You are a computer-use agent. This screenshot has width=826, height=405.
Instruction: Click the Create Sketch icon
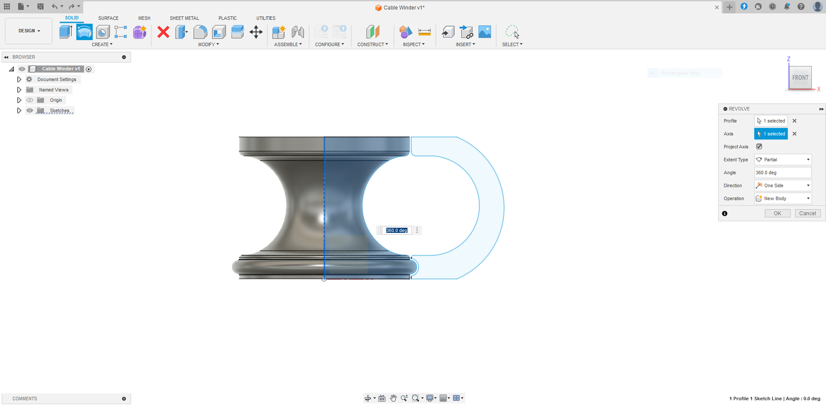point(121,32)
